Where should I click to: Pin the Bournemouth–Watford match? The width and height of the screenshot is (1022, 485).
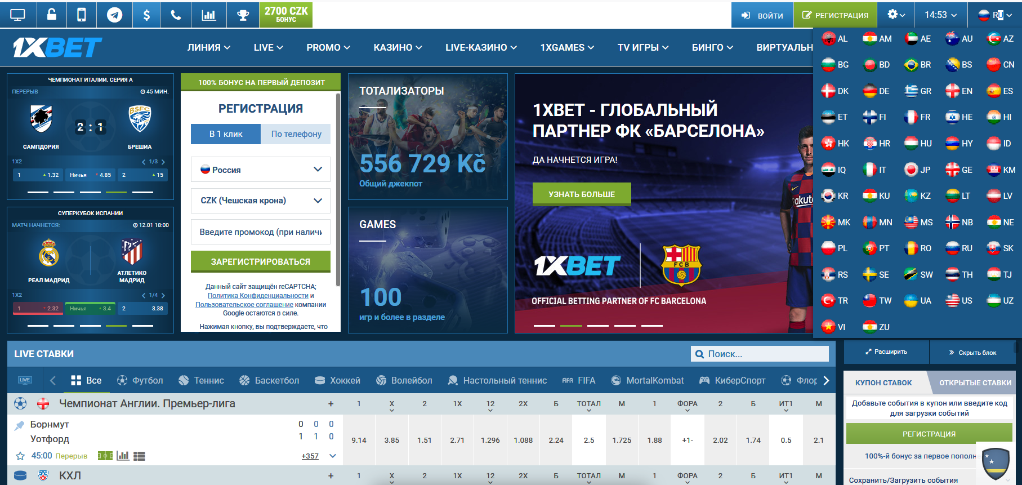point(20,425)
